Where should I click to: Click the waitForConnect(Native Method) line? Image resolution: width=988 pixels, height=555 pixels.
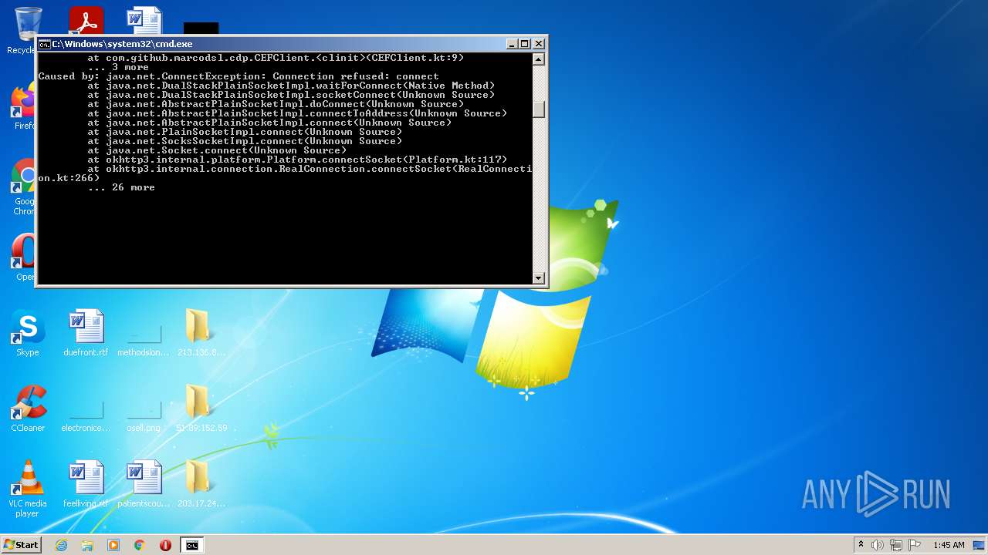click(x=291, y=86)
